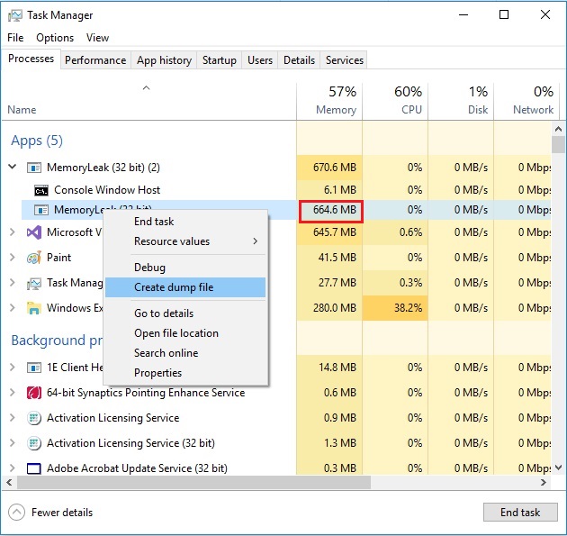This screenshot has width=567, height=536.
Task: Sort by the Memory column header
Action: point(329,102)
